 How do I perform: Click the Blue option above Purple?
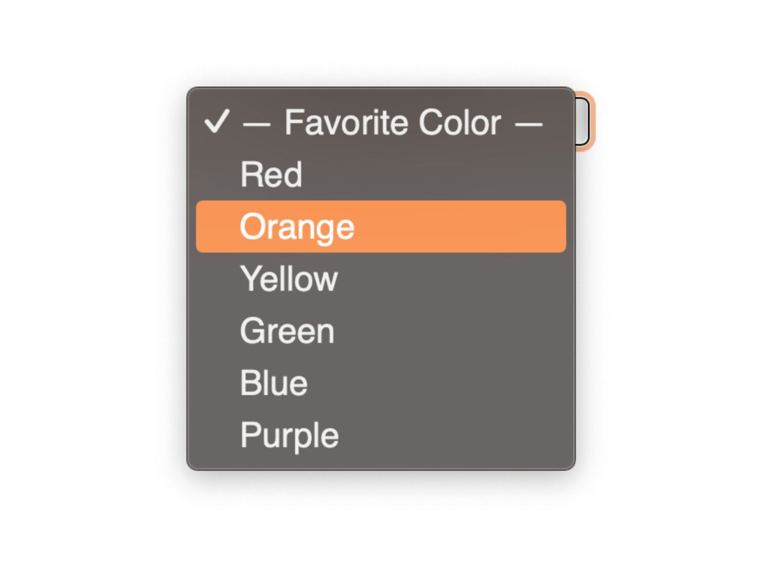(x=274, y=383)
